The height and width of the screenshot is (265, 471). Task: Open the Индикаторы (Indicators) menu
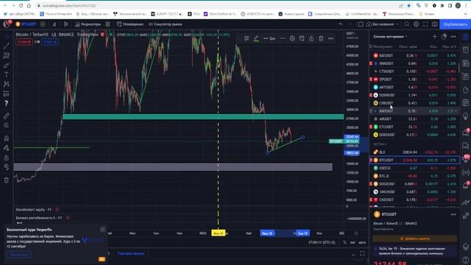tap(88, 24)
